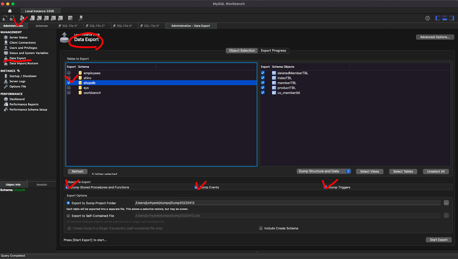The height and width of the screenshot is (259, 458).
Task: Toggle the left sidebar panel icon
Action: [x=438, y=18]
